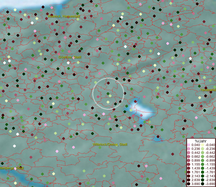The image size is (216, 187).
Task: Click the near-black swatch for 3.690
Action: coord(189,184)
